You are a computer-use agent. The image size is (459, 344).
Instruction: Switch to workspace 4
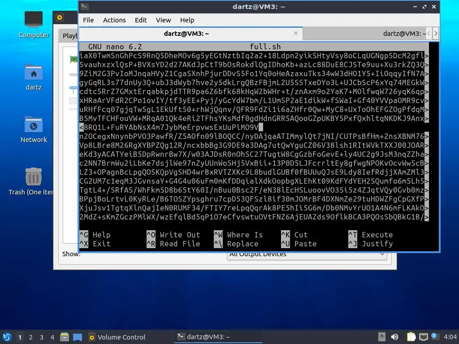(x=52, y=337)
